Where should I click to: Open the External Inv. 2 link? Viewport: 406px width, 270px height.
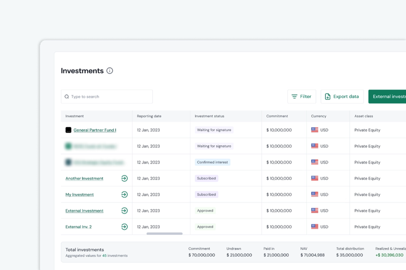[x=79, y=227]
